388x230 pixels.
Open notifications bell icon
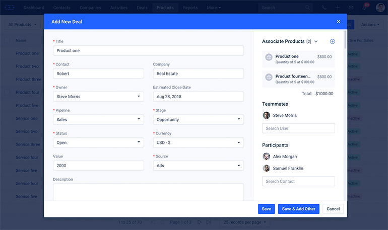pos(364,8)
